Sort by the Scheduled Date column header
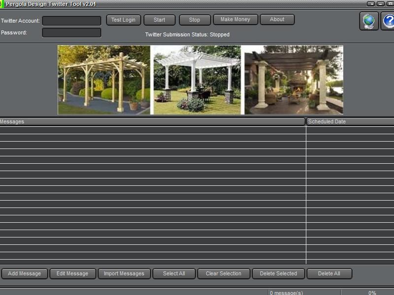The height and width of the screenshot is (295, 394). [x=350, y=121]
